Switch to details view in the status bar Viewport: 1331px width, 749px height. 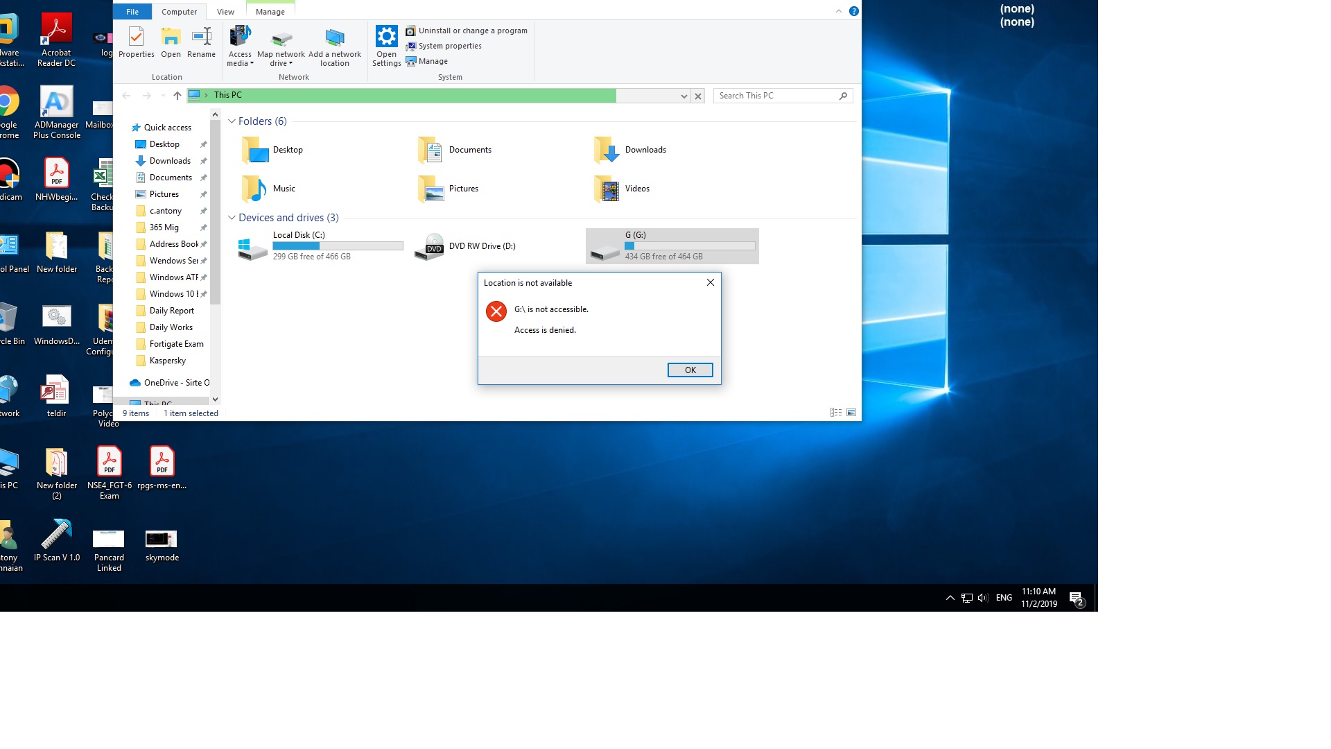836,413
